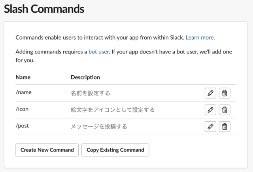The image size is (253, 172).
Task: Click the 'Commands enable users' intro sentence
Action: [100, 38]
